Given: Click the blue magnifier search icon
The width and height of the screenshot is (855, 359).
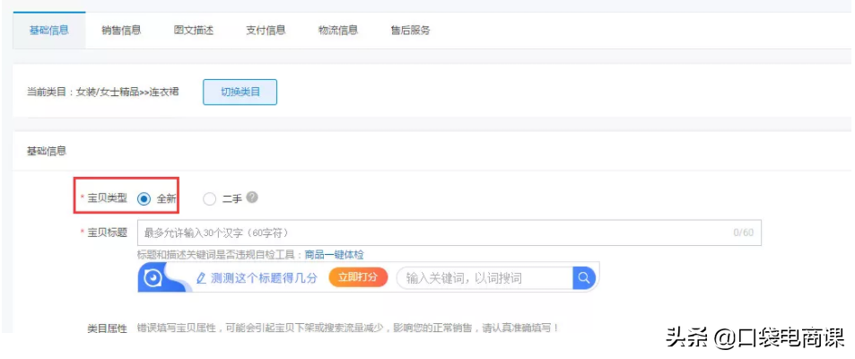Looking at the screenshot, I should pos(584,278).
